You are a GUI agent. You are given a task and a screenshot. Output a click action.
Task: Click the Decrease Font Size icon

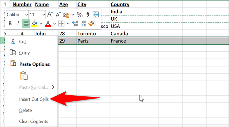(58, 14)
